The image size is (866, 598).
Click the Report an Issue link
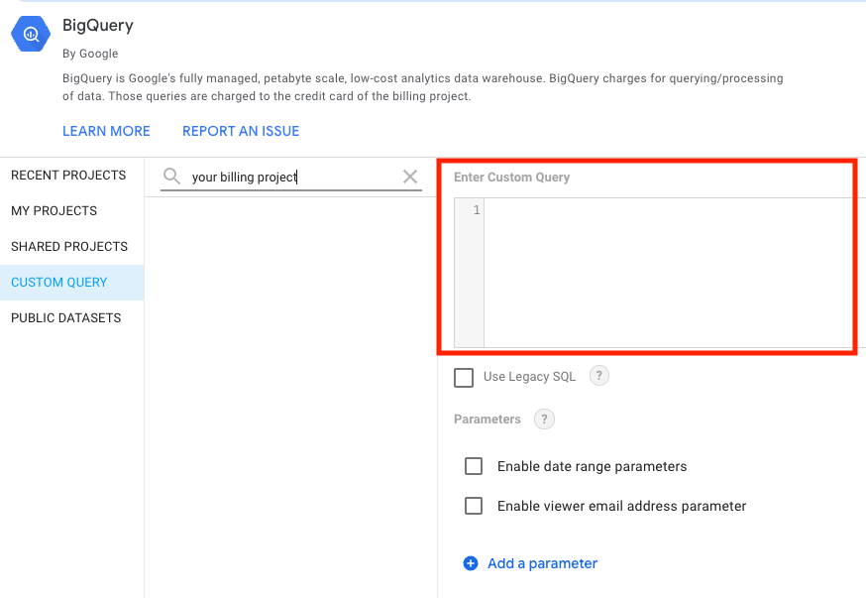241,131
